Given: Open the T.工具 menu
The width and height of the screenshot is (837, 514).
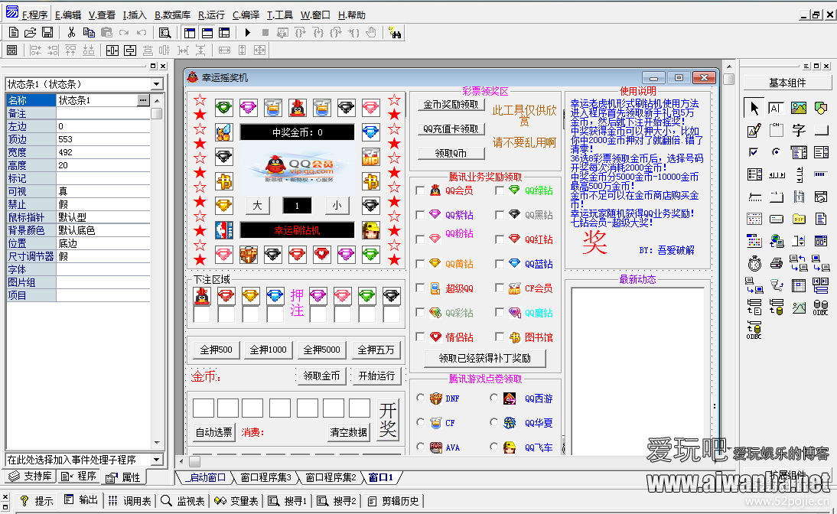Looking at the screenshot, I should click(x=280, y=15).
